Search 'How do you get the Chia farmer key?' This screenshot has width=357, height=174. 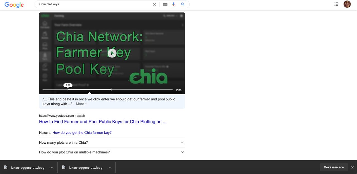pos(82,133)
